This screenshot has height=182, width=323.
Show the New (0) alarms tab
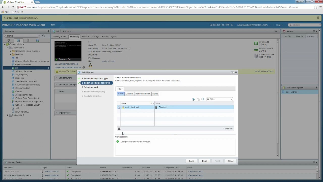pyautogui.click(x=300, y=36)
